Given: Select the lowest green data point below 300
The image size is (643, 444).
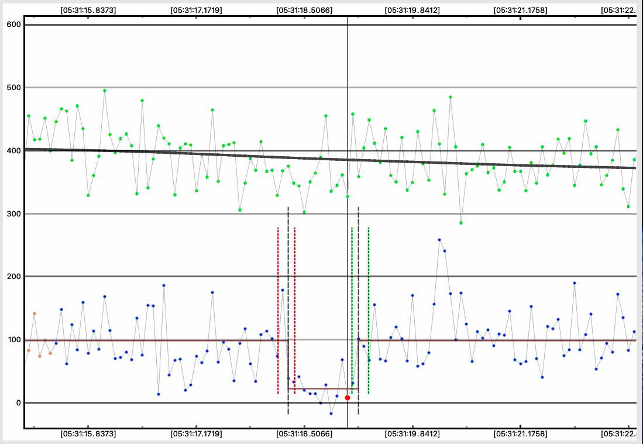Looking at the screenshot, I should (461, 223).
